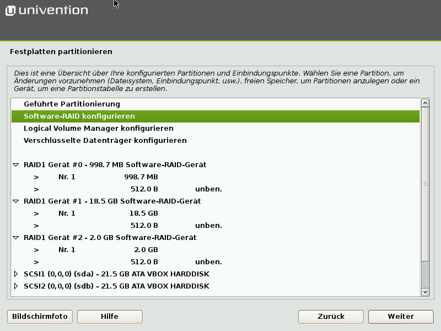
Task: Select 512.0 B unused space under RAID #1
Action: (x=216, y=226)
